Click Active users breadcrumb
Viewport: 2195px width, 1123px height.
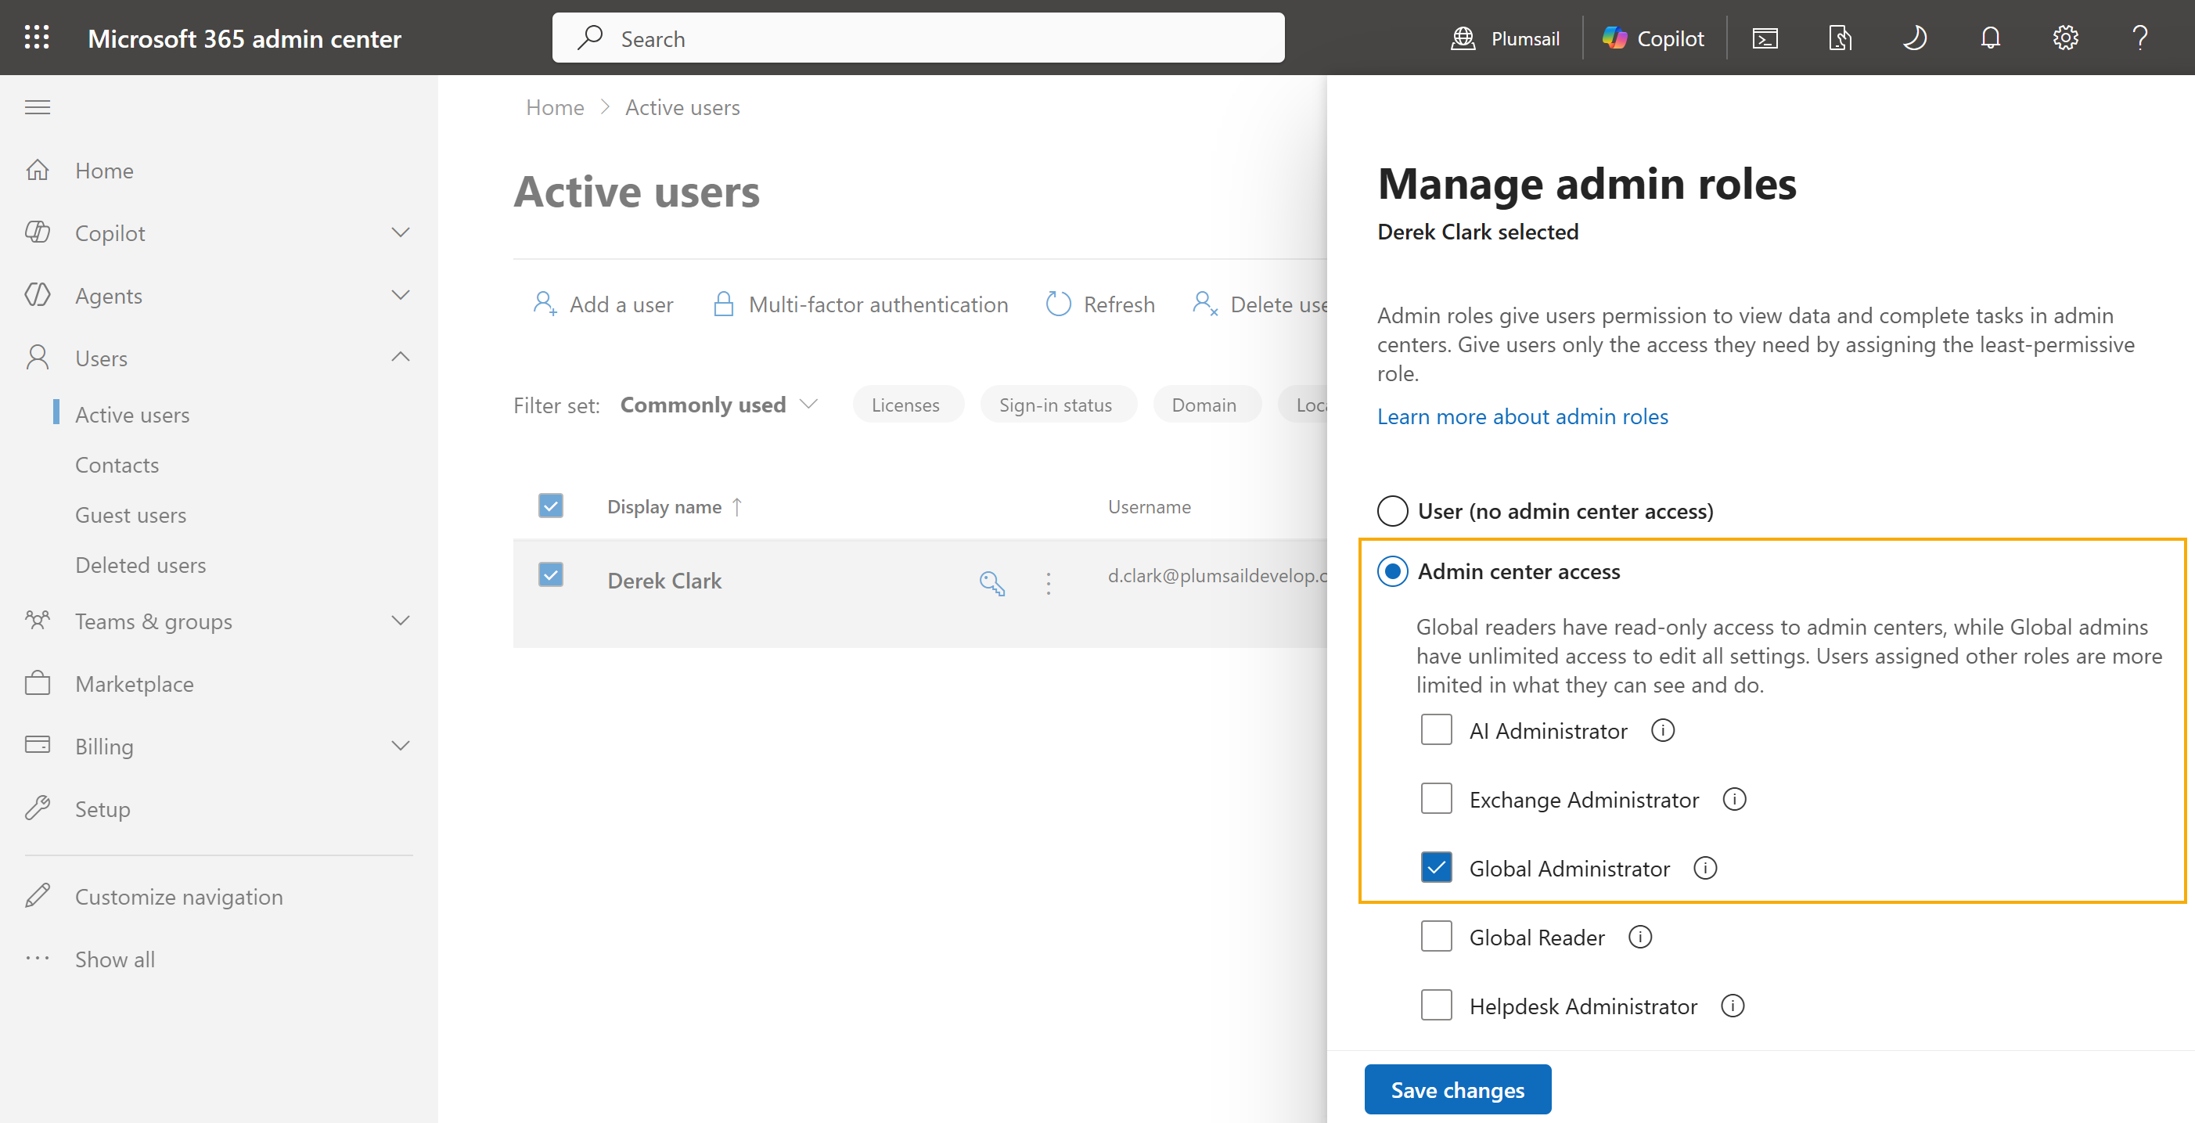click(682, 107)
